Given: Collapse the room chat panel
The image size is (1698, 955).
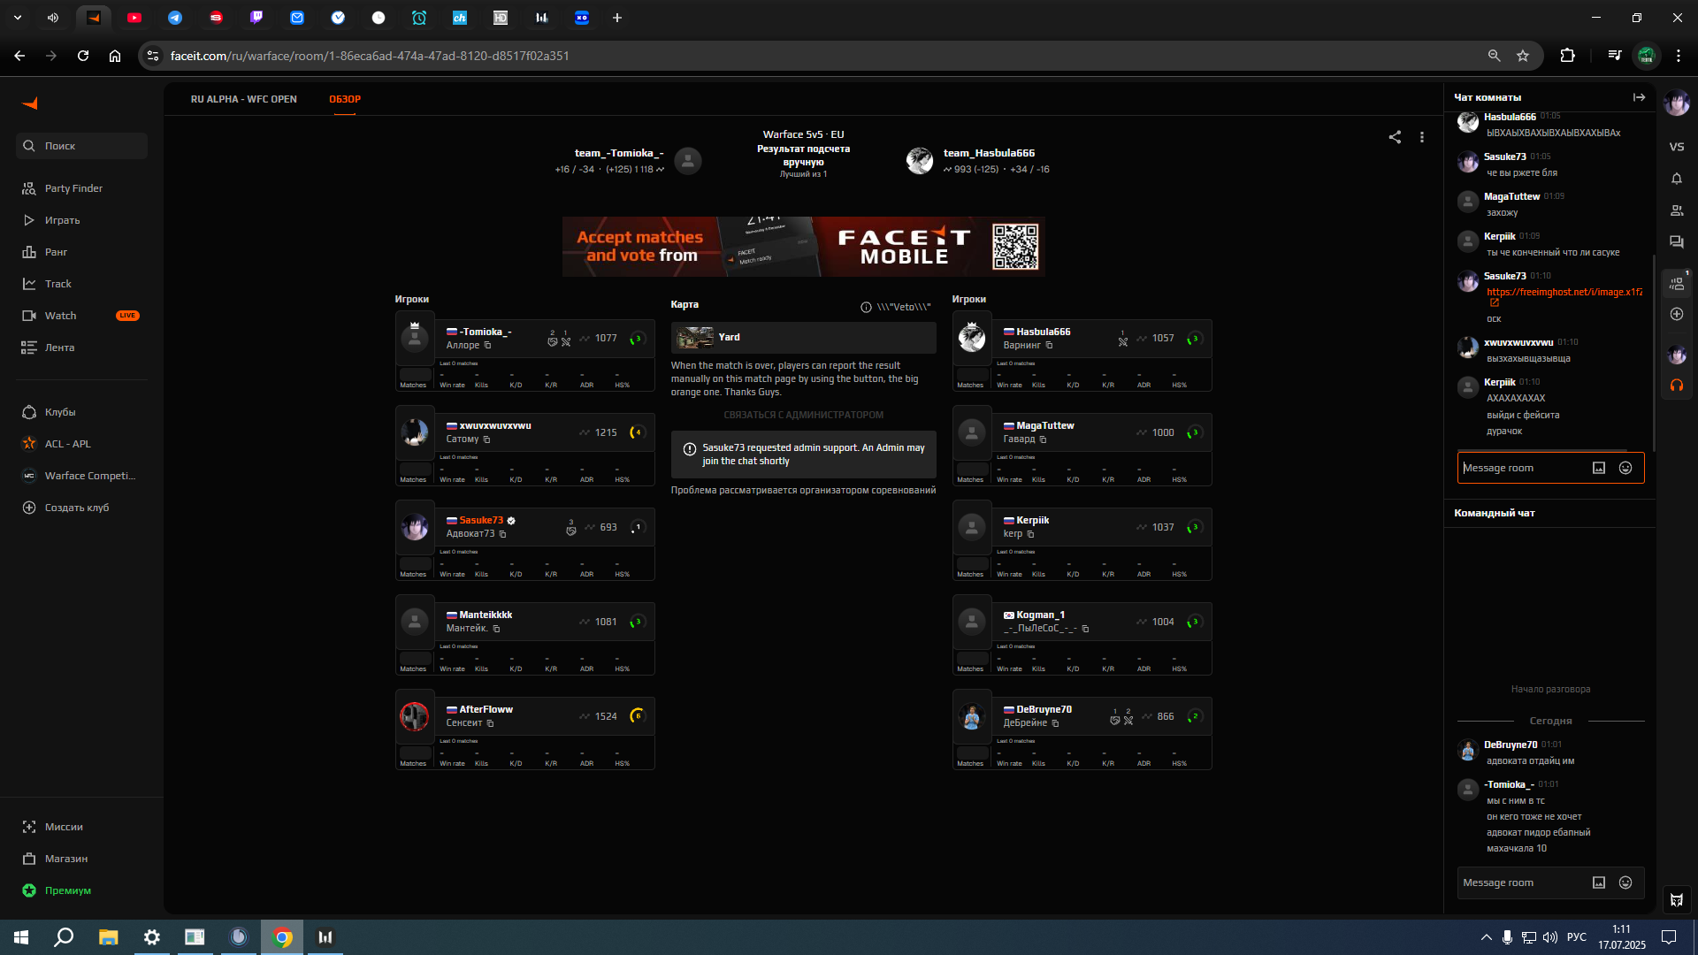Looking at the screenshot, I should [1639, 97].
